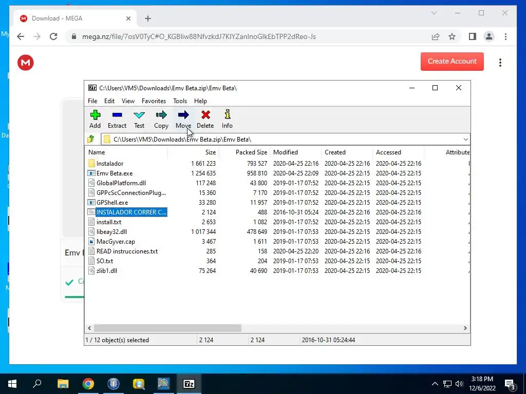
Task: Open the Tools menu
Action: tap(180, 101)
